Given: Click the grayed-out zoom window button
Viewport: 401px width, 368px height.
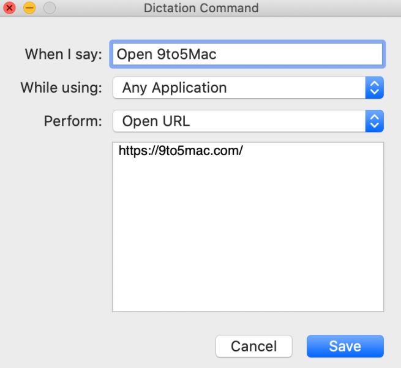Looking at the screenshot, I should (x=49, y=9).
